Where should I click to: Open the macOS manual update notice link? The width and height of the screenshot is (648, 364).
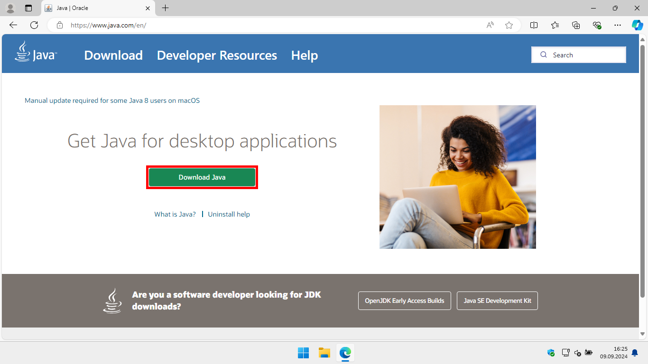click(x=112, y=100)
